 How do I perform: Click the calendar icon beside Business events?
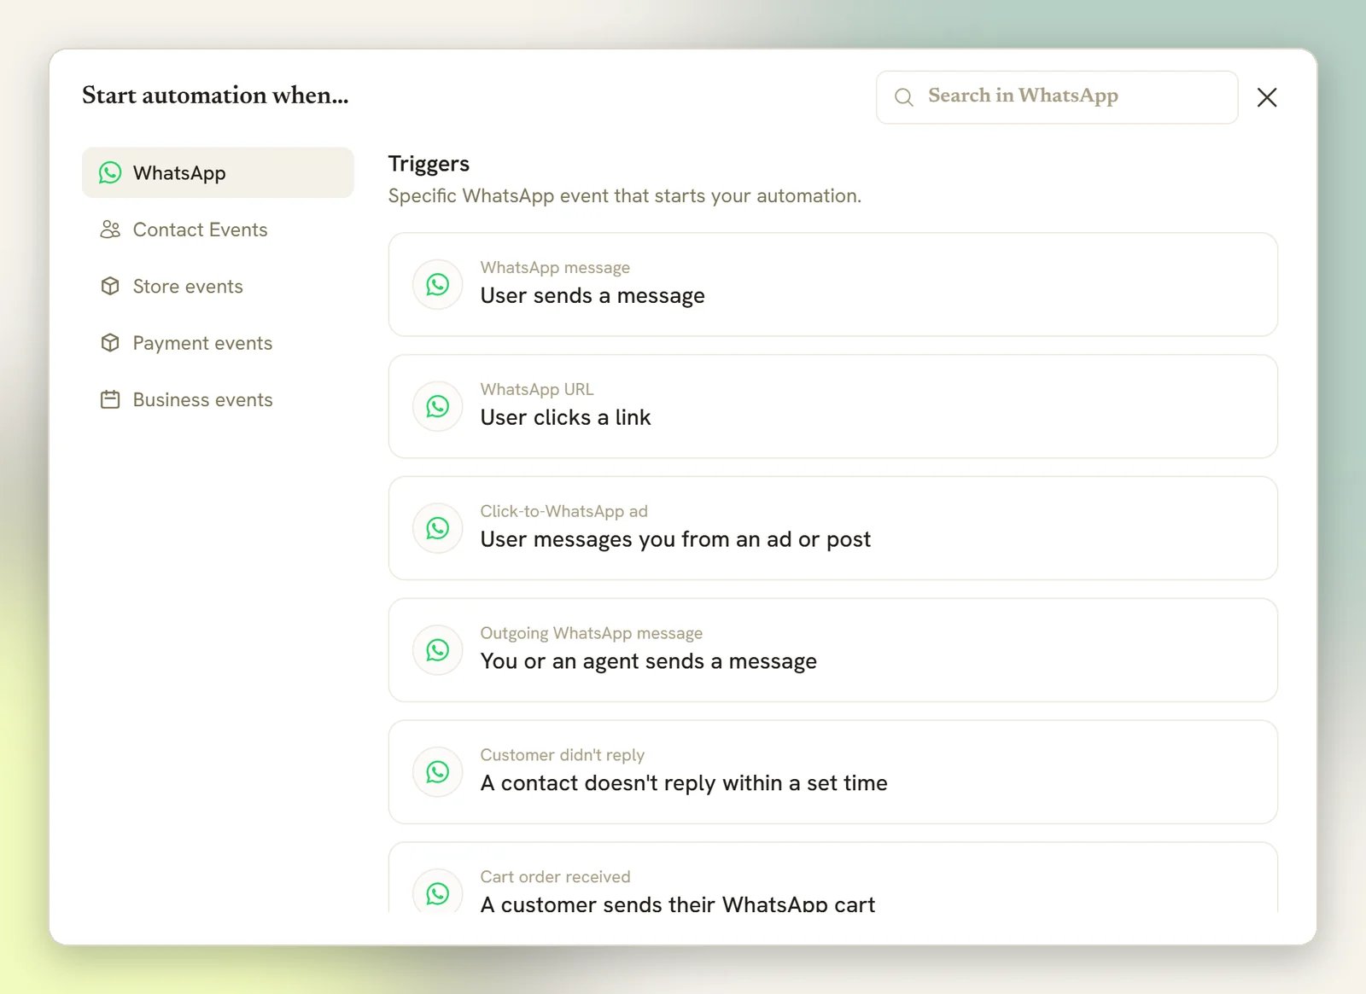coord(110,399)
